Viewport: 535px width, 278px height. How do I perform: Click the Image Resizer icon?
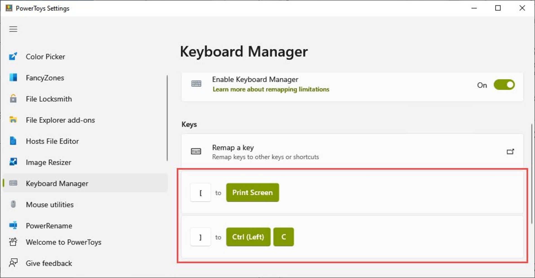(x=13, y=162)
